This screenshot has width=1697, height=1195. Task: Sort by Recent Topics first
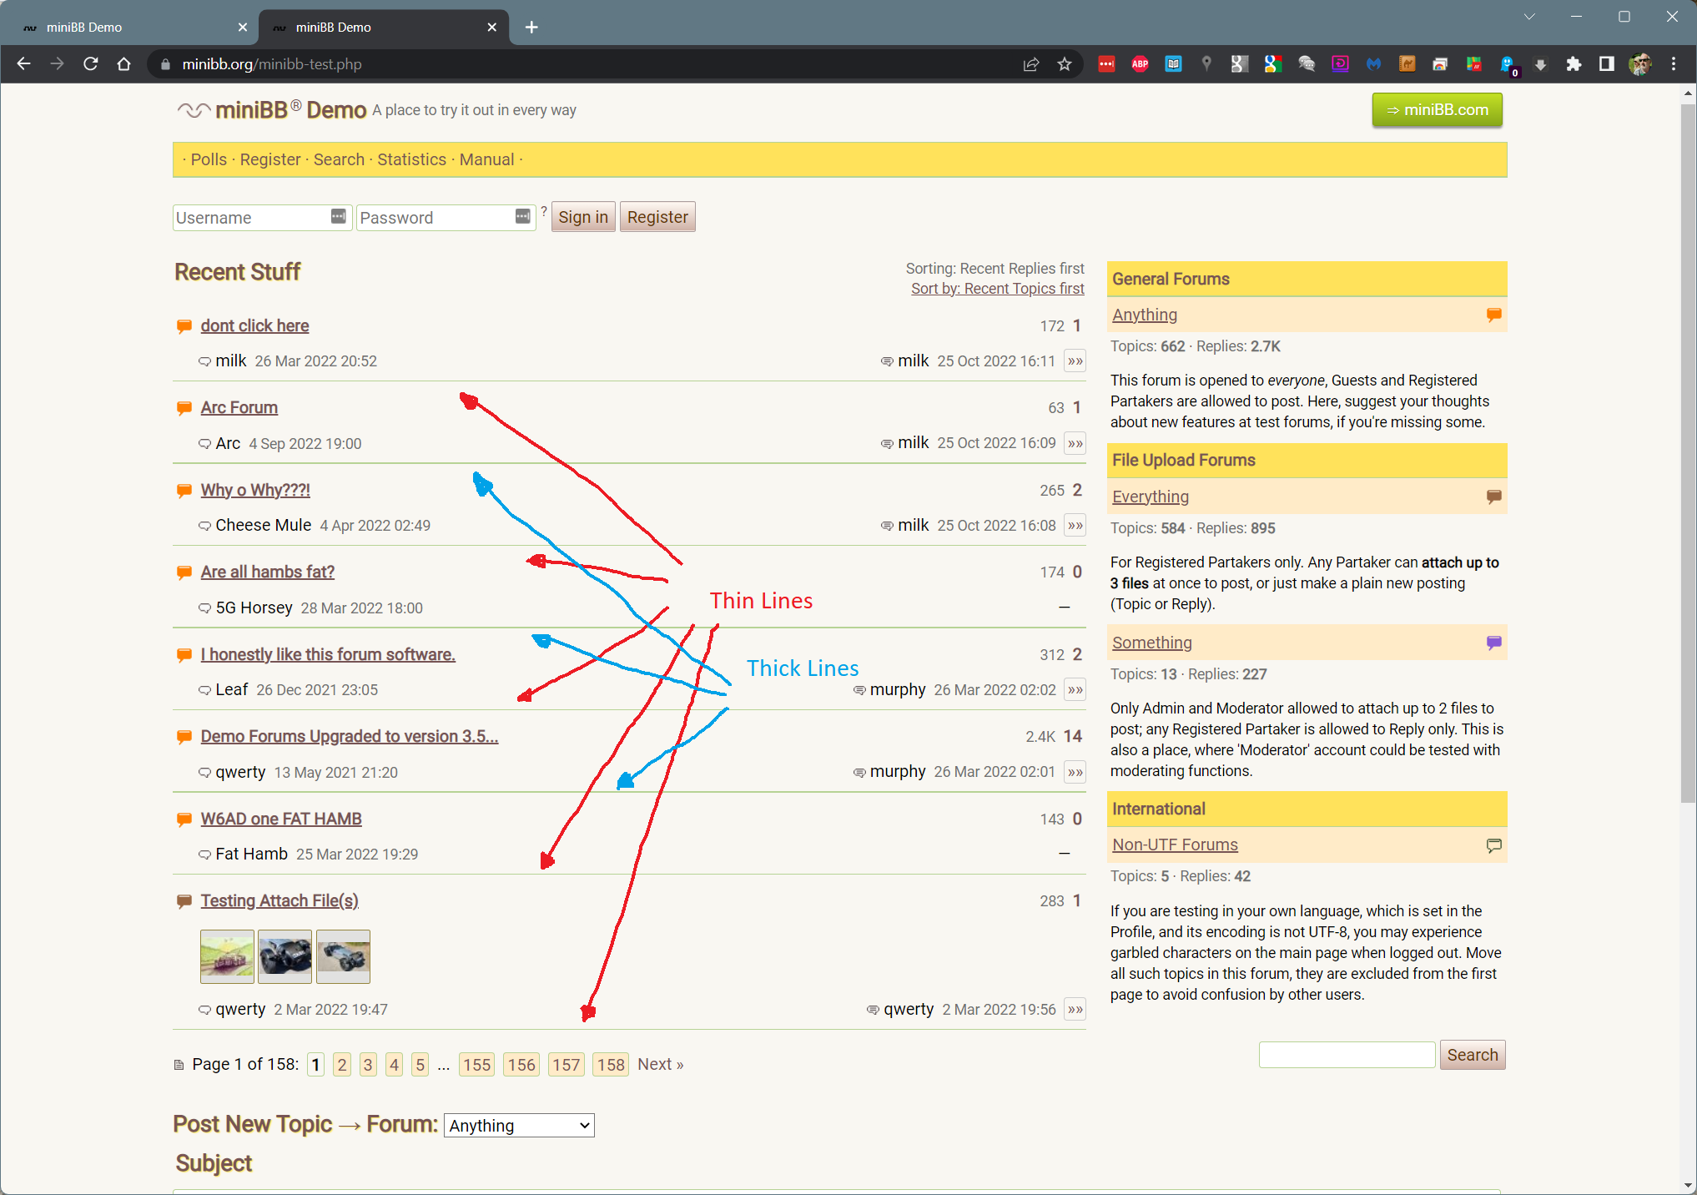(998, 289)
